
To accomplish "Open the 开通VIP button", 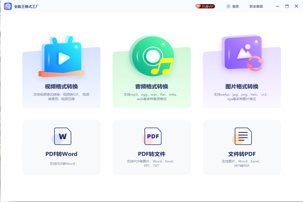I will (205, 6).
